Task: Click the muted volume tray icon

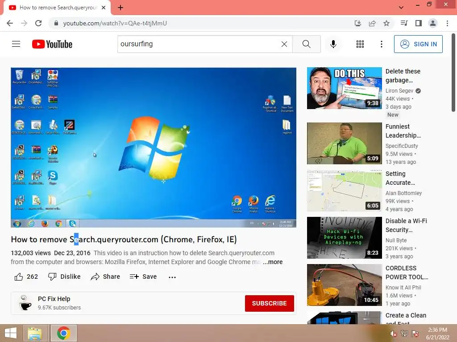Action: click(x=394, y=333)
